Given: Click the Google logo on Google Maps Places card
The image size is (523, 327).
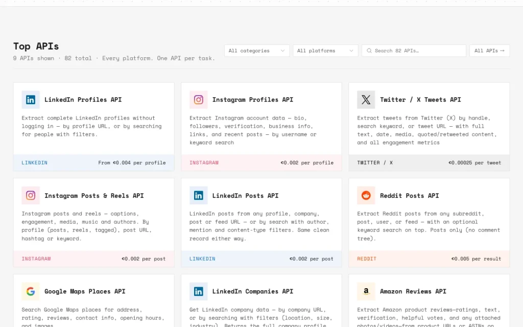Looking at the screenshot, I should pyautogui.click(x=31, y=291).
